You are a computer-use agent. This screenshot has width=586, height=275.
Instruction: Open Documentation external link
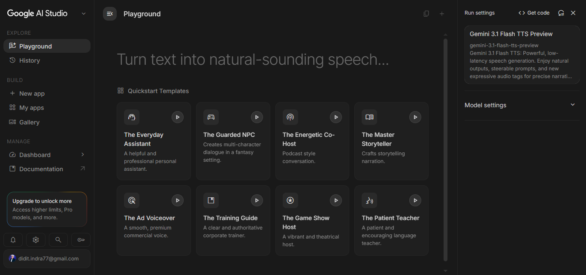point(47,169)
